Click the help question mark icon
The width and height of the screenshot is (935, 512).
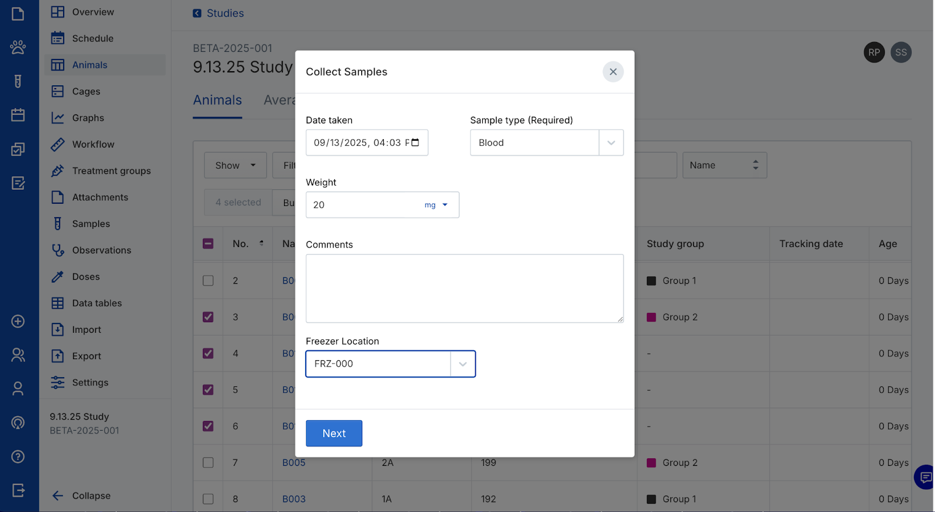coord(18,457)
